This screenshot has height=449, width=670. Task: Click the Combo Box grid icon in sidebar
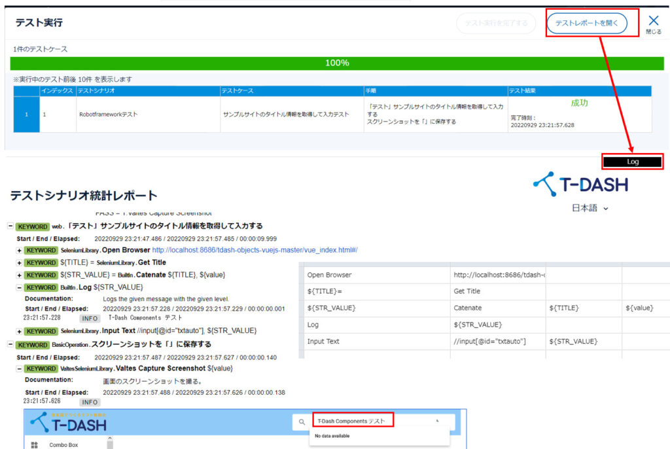[34, 444]
